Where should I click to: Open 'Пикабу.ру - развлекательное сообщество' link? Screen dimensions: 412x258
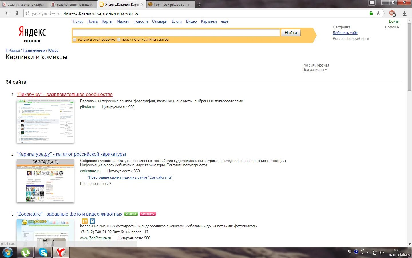click(x=65, y=95)
